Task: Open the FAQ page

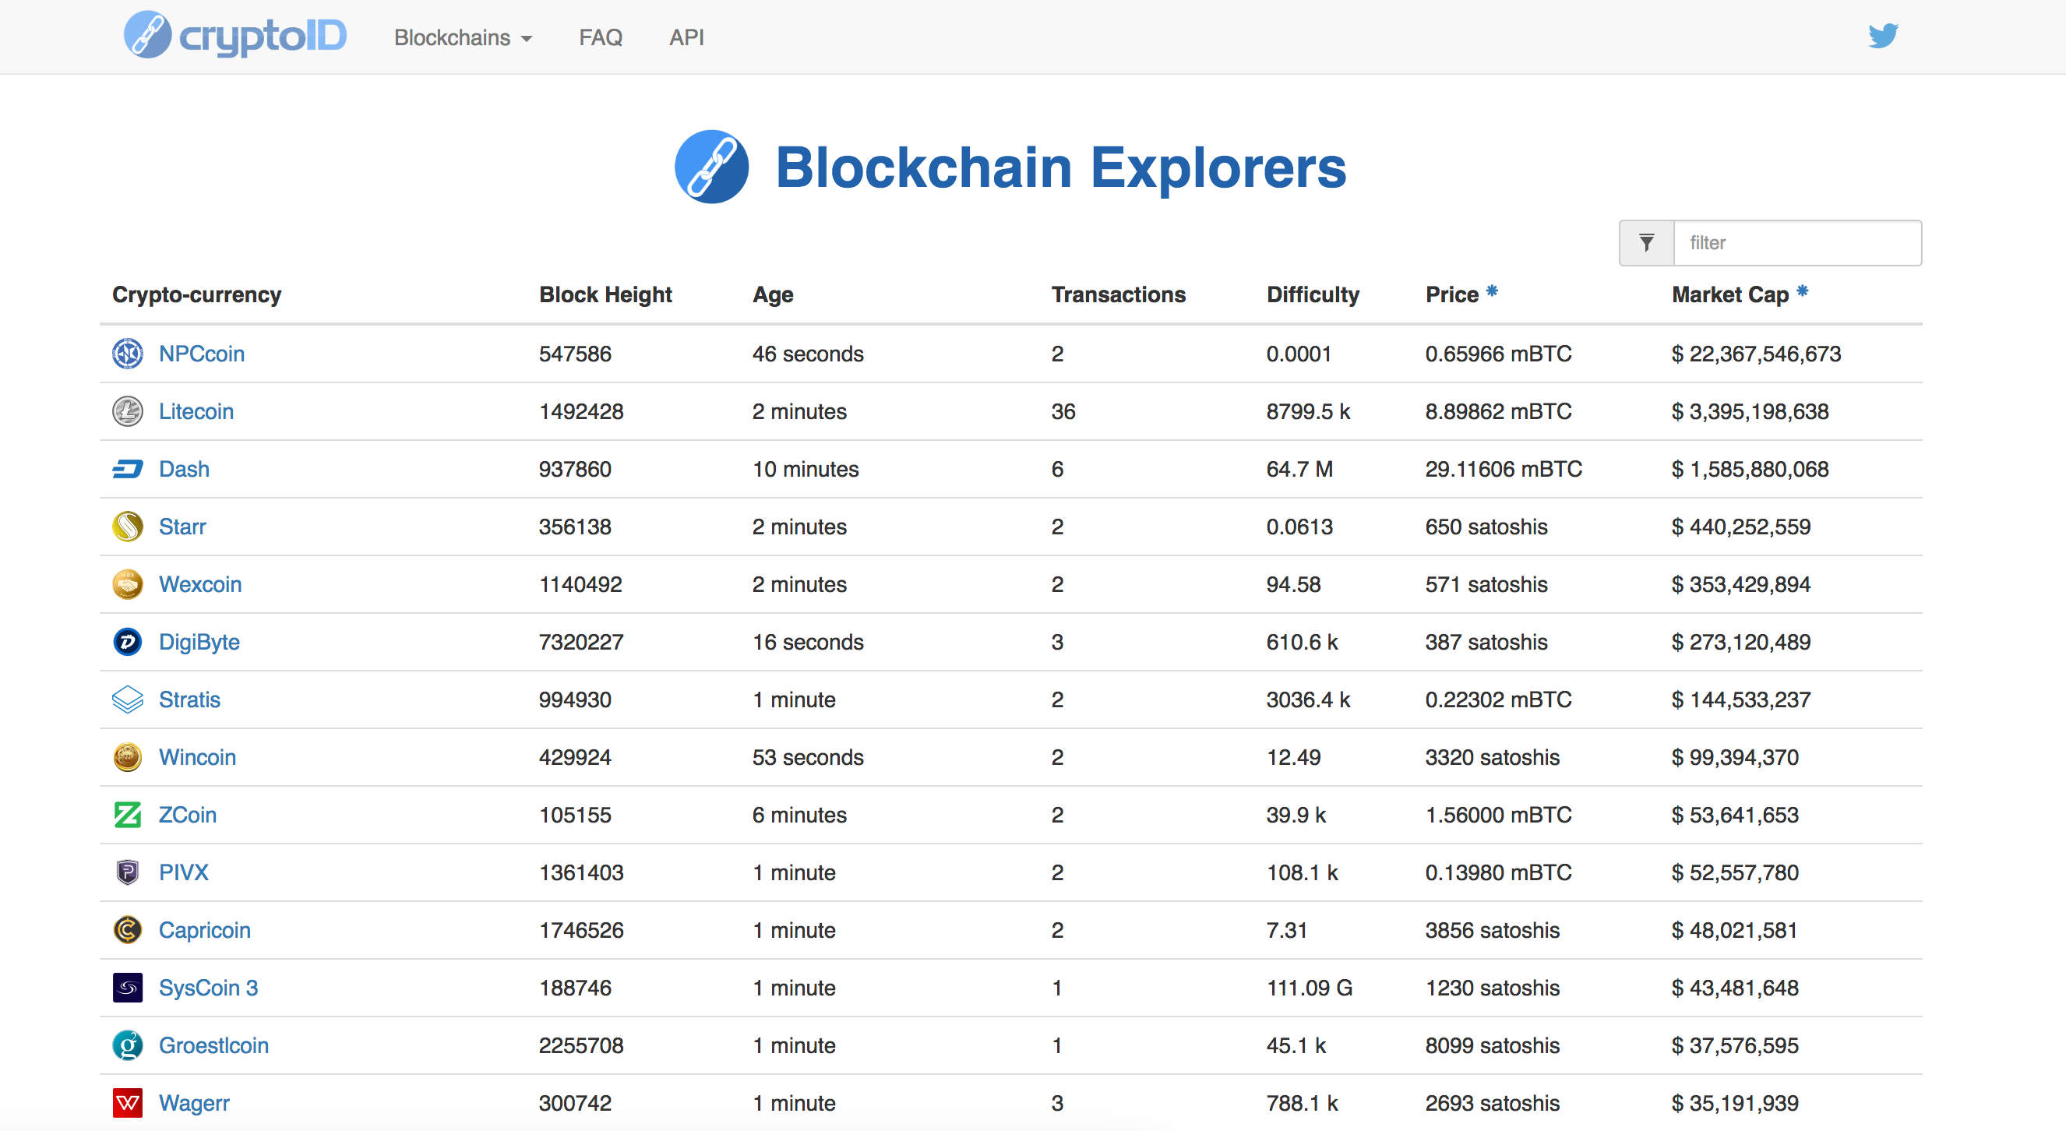Action: coord(601,37)
